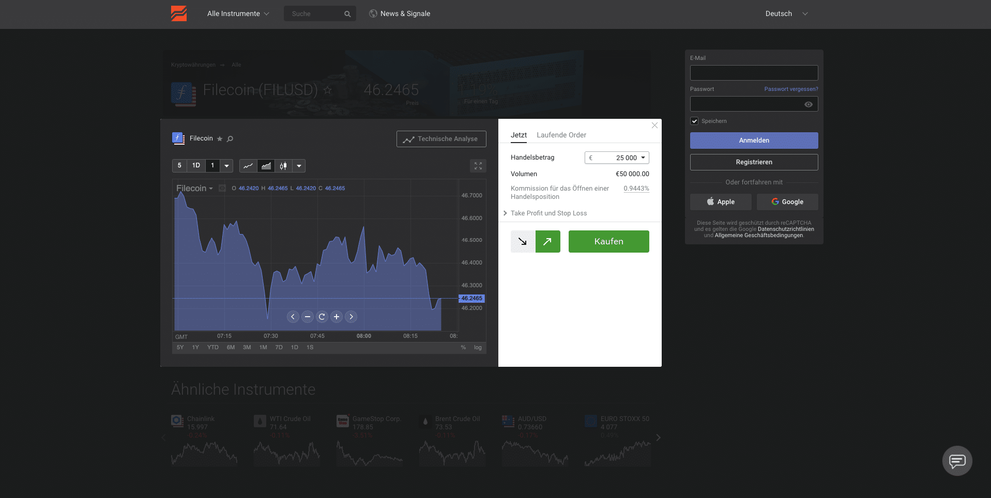Show password with the eye icon
This screenshot has height=498, width=991.
809,104
